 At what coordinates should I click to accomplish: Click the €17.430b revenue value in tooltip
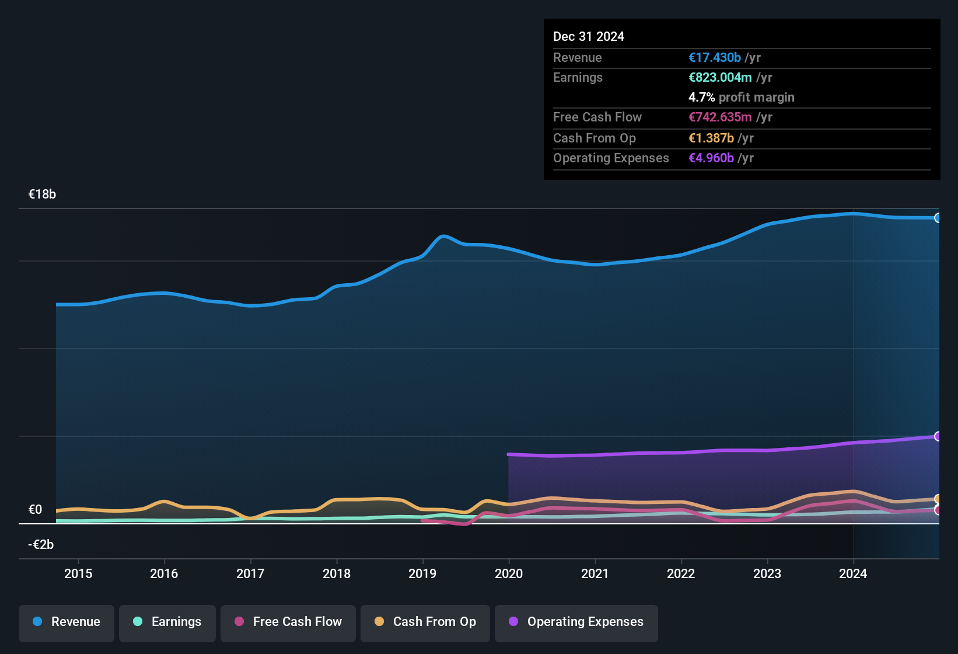[x=715, y=57]
